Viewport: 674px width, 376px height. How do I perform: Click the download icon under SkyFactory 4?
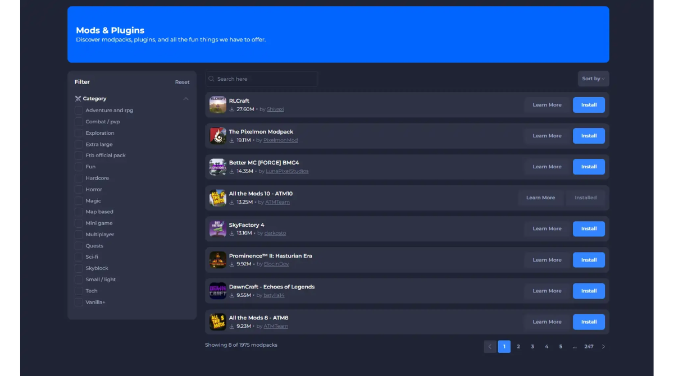(x=232, y=233)
